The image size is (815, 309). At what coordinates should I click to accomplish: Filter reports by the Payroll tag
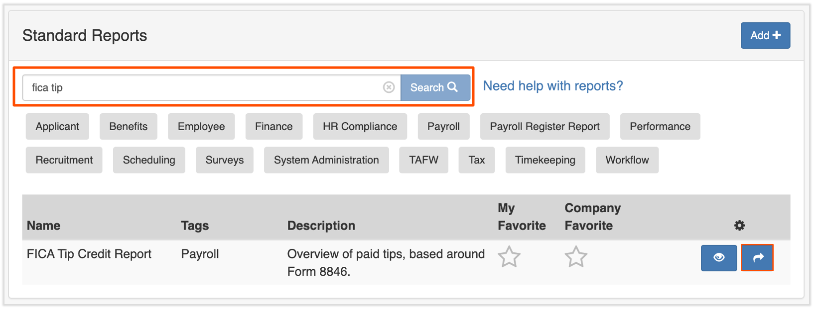tap(443, 127)
